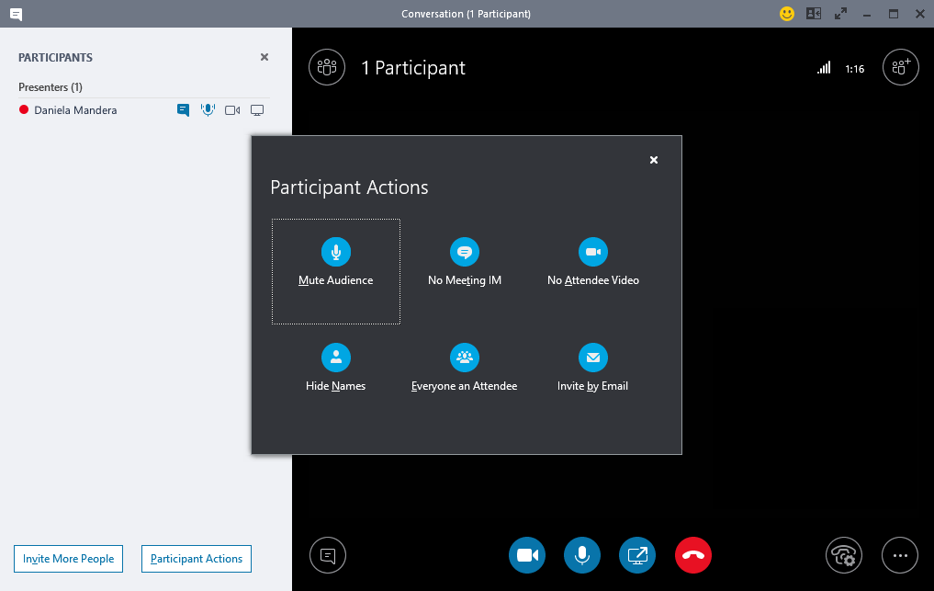Open the More Options ellipsis menu
Image resolution: width=934 pixels, height=591 pixels.
pos(899,555)
